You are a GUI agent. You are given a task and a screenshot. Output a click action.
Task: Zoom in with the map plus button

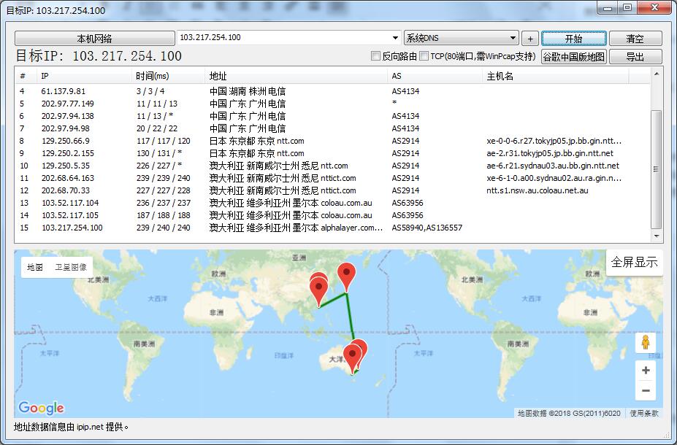(646, 371)
